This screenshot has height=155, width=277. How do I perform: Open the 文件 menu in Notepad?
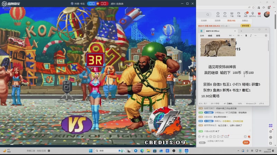[202, 36]
